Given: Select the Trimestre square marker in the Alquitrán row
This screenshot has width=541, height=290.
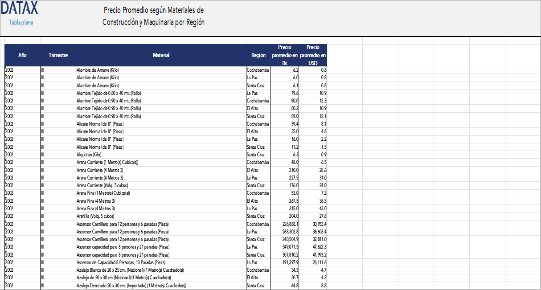Looking at the screenshot, I should [42, 155].
